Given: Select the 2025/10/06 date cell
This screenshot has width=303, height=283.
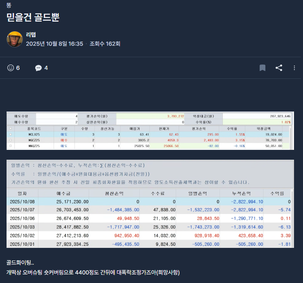Looking at the screenshot, I should (x=22, y=218).
